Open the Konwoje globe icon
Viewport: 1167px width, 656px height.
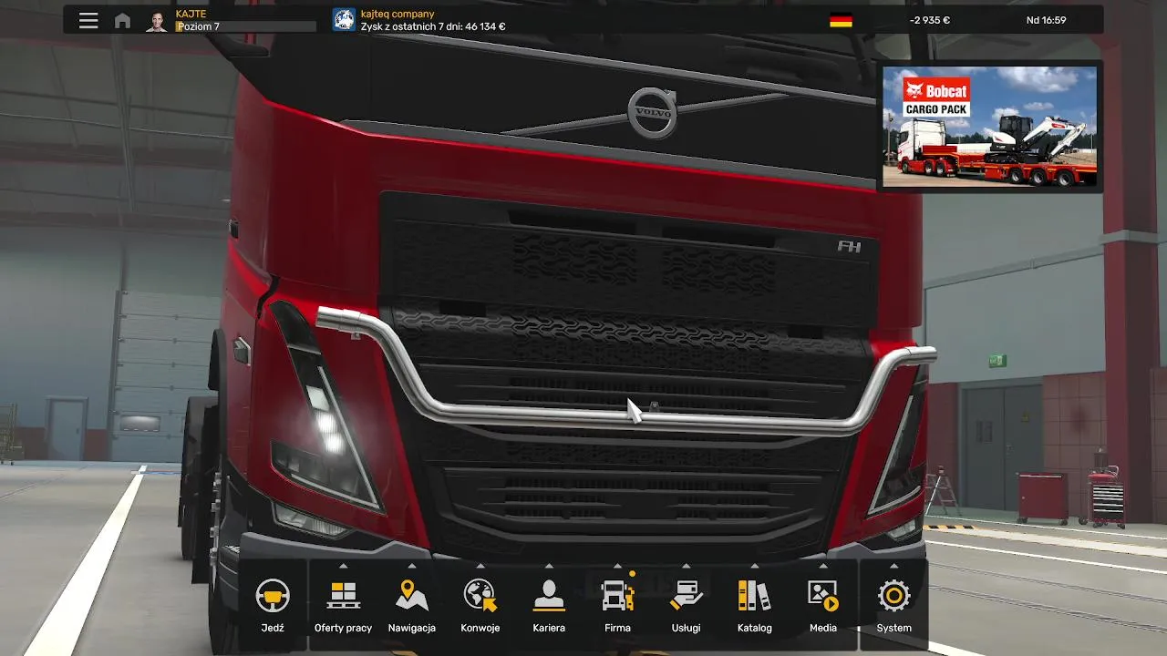480,596
